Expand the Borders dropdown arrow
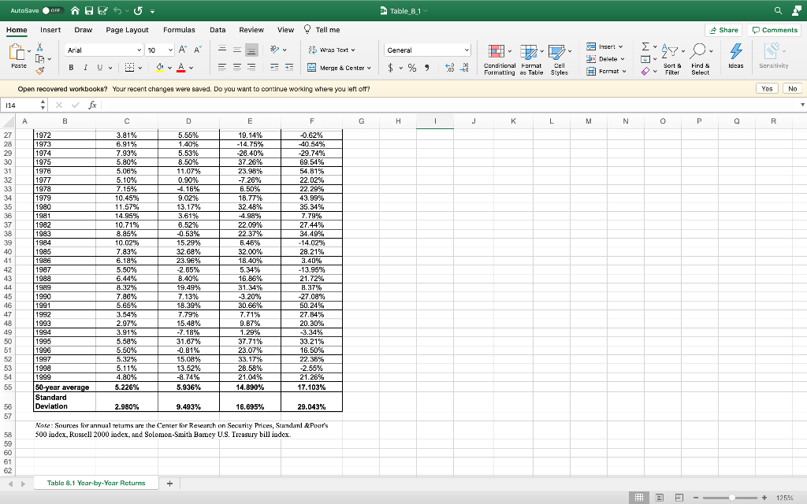The height and width of the screenshot is (504, 807). [x=140, y=68]
